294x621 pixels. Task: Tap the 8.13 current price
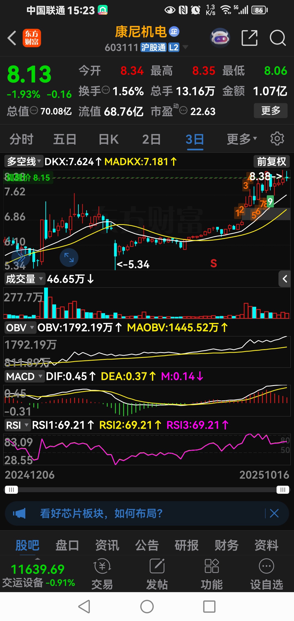(29, 74)
